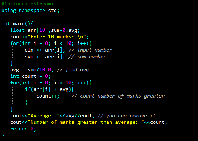Image resolution: width=198 pixels, height=141 pixels.
Task: Click the '#include<iostream>' directive line
Action: tap(28, 4)
